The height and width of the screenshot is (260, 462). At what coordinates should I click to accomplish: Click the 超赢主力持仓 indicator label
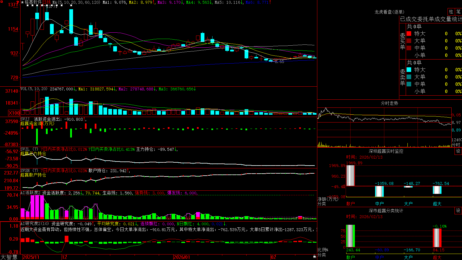coord(33,154)
